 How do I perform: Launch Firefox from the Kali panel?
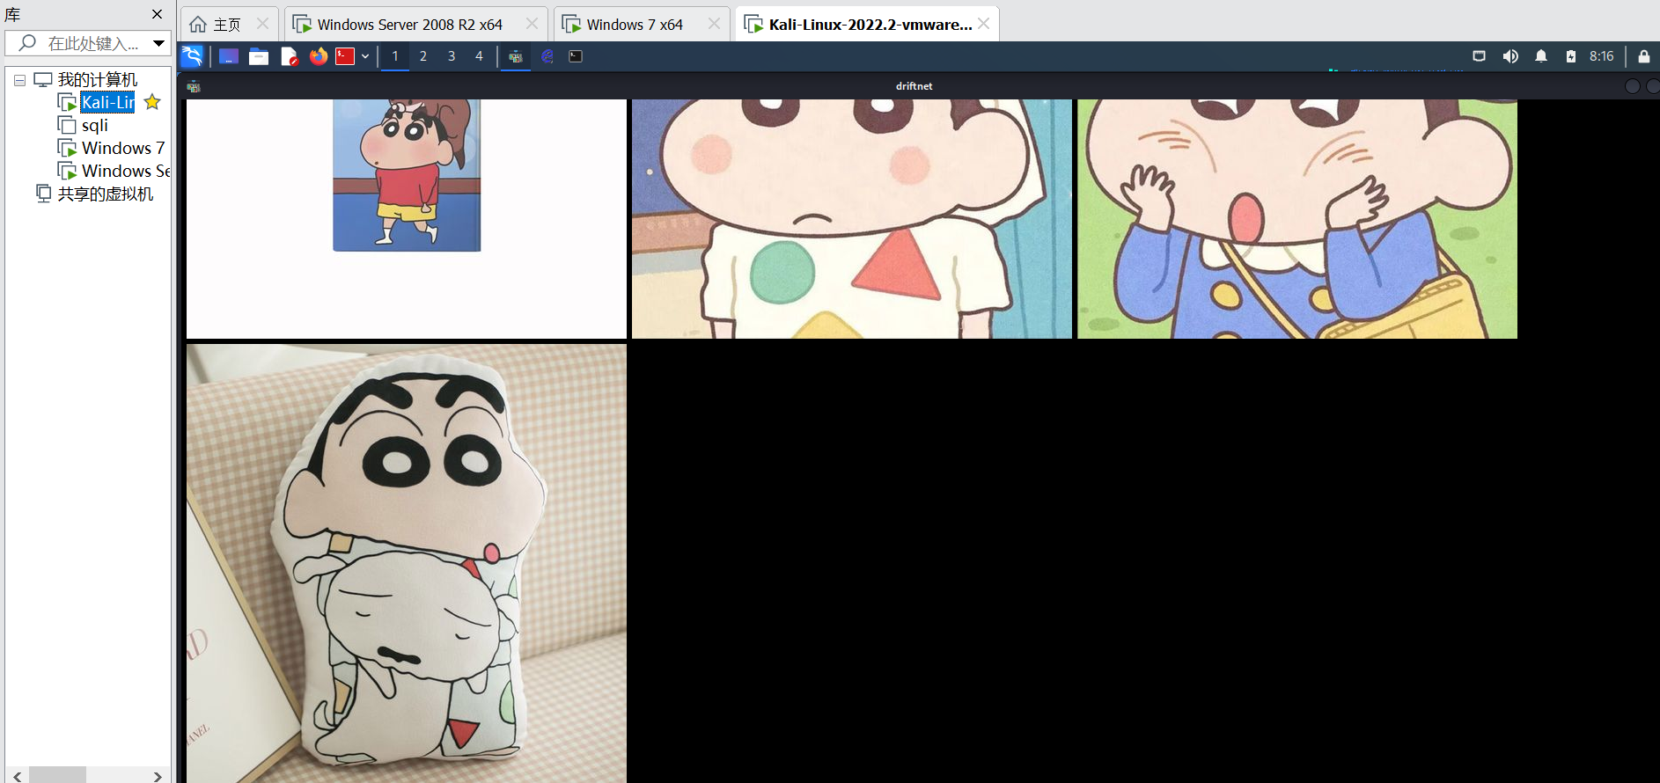click(319, 56)
